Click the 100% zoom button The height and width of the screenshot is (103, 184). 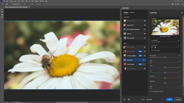(x=25, y=4)
